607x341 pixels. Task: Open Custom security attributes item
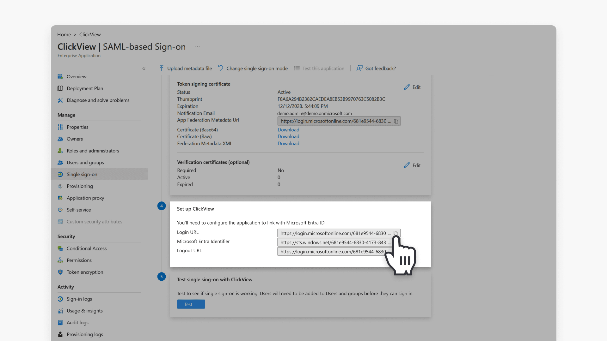point(94,222)
